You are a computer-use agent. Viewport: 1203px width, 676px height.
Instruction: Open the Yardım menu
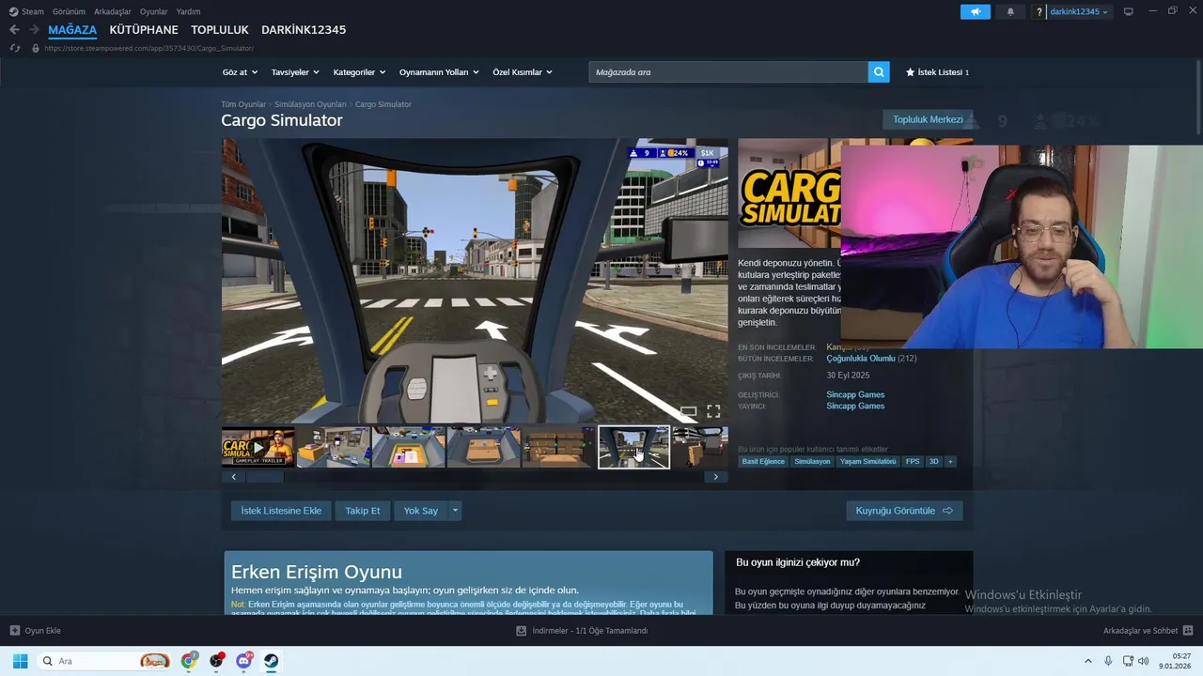(x=188, y=11)
